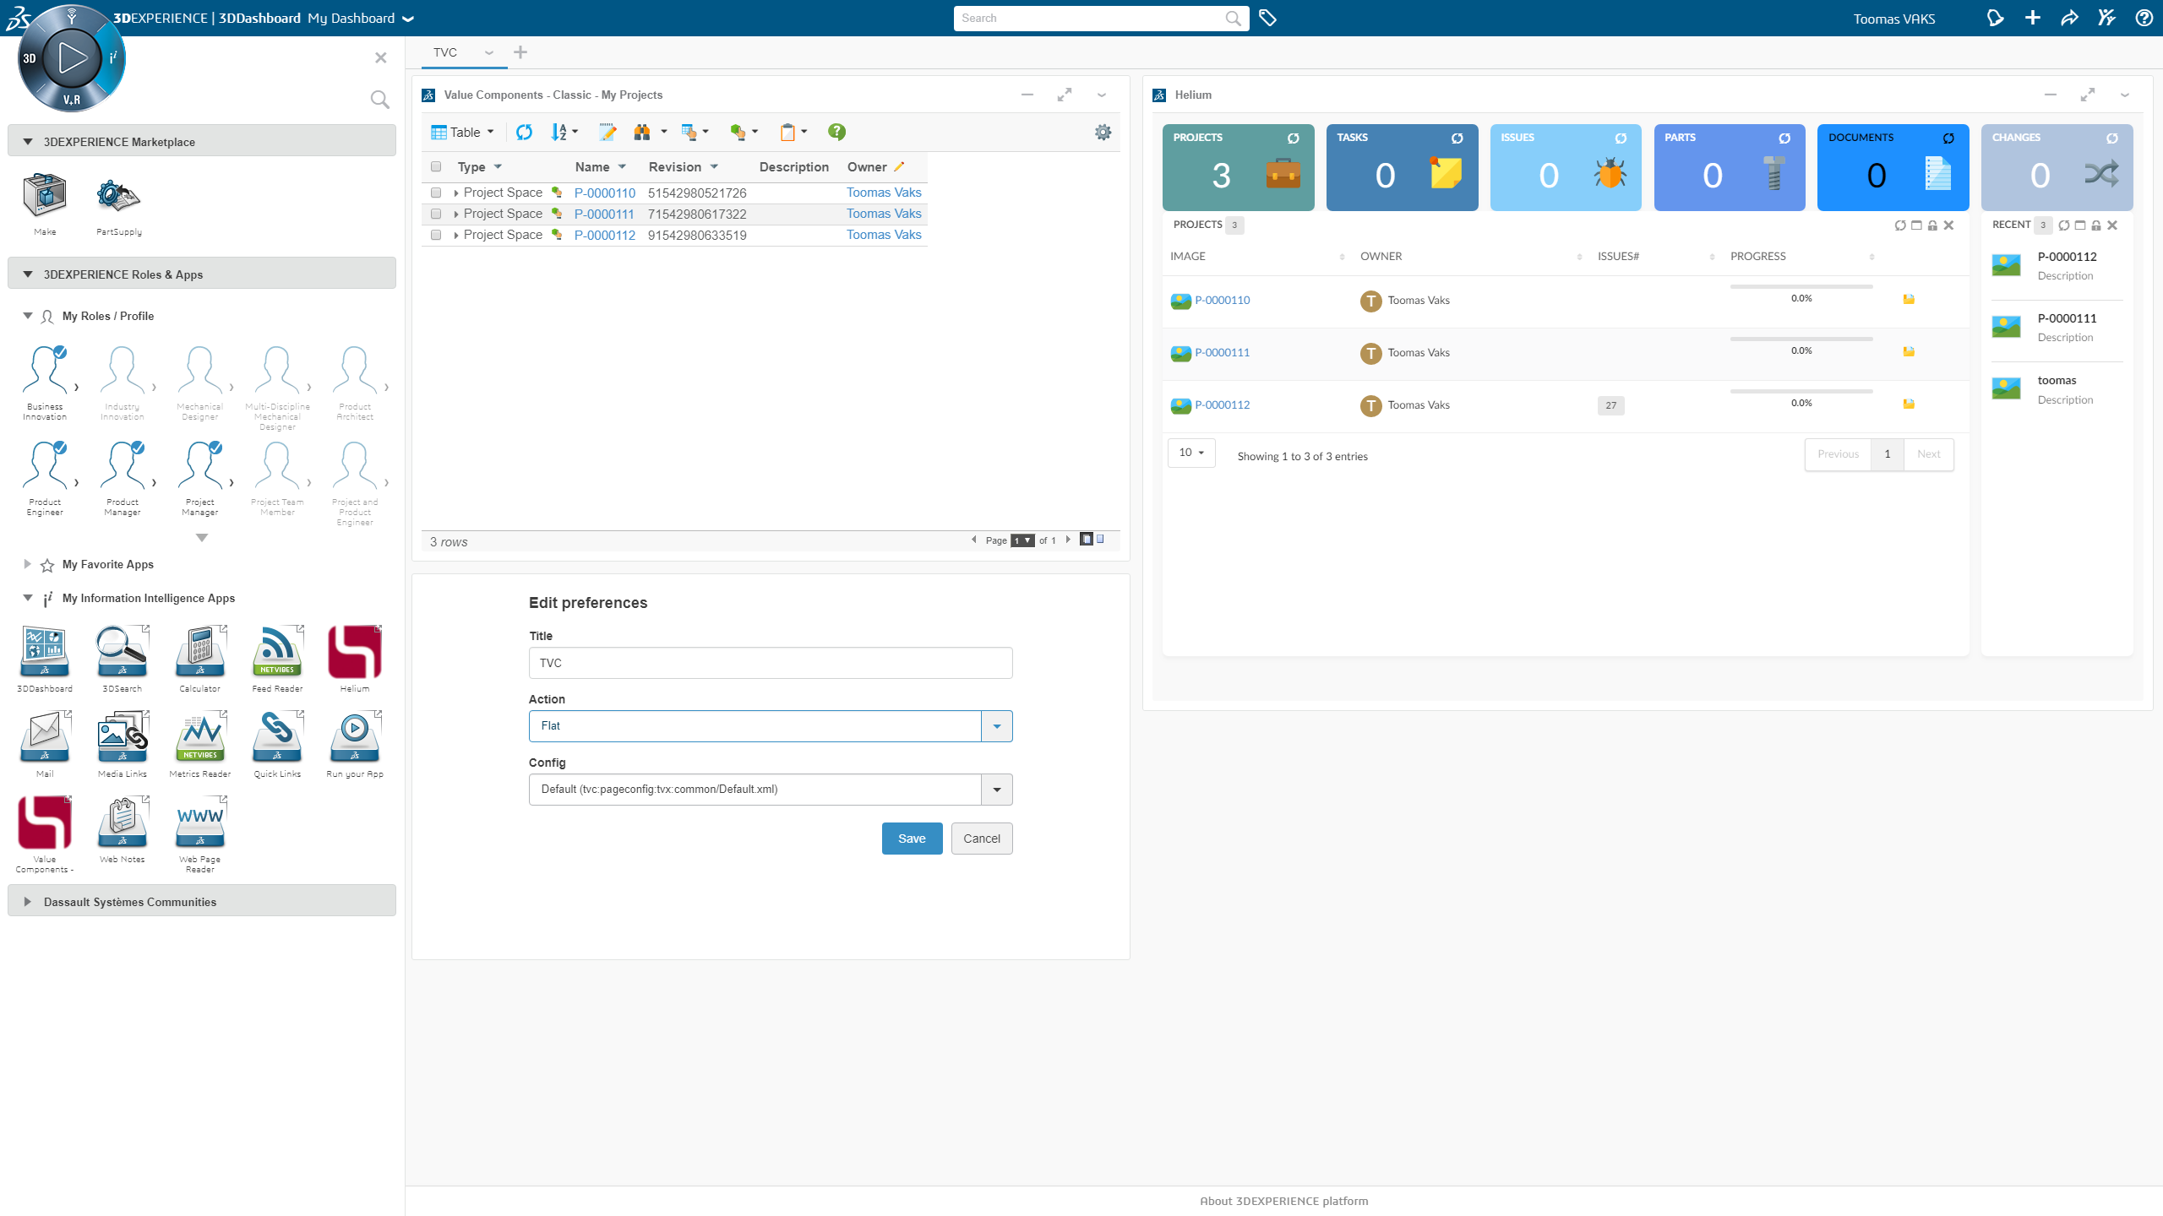Check the P-0000110 row checkbox

436,193
